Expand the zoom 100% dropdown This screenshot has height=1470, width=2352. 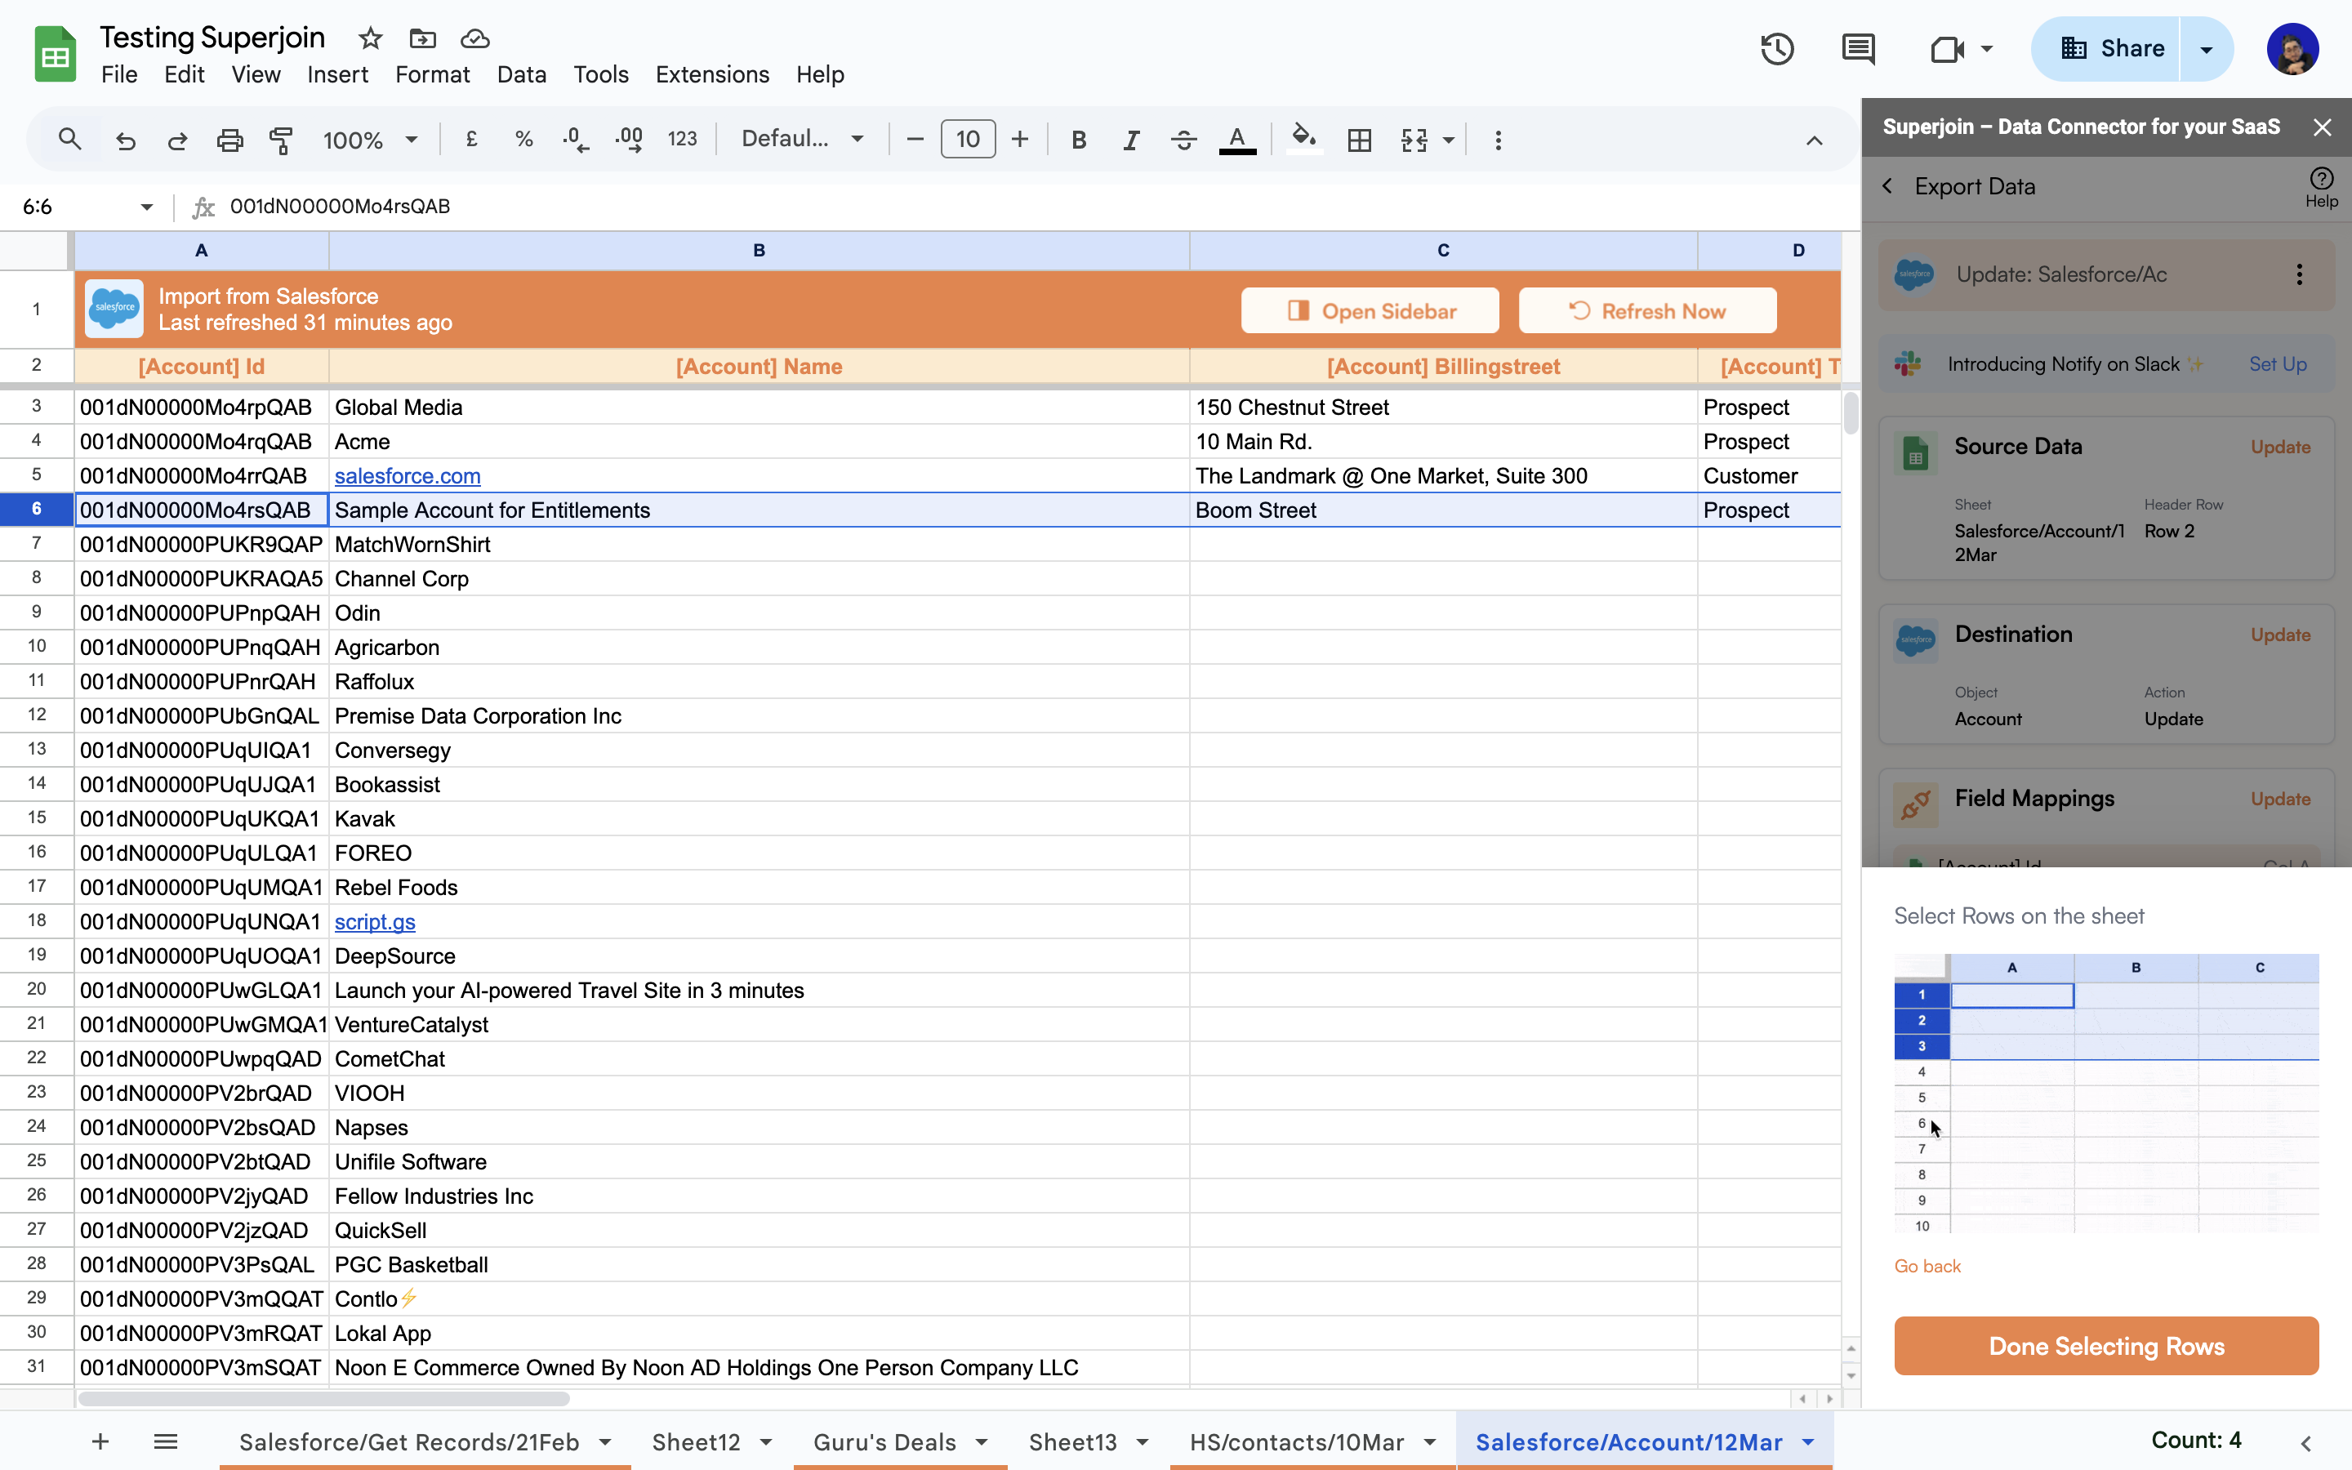(370, 140)
